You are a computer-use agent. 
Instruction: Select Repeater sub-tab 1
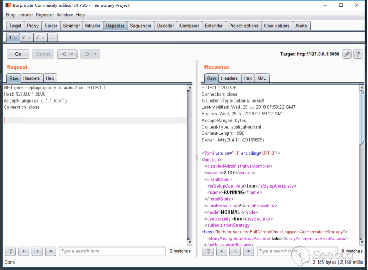(10, 38)
